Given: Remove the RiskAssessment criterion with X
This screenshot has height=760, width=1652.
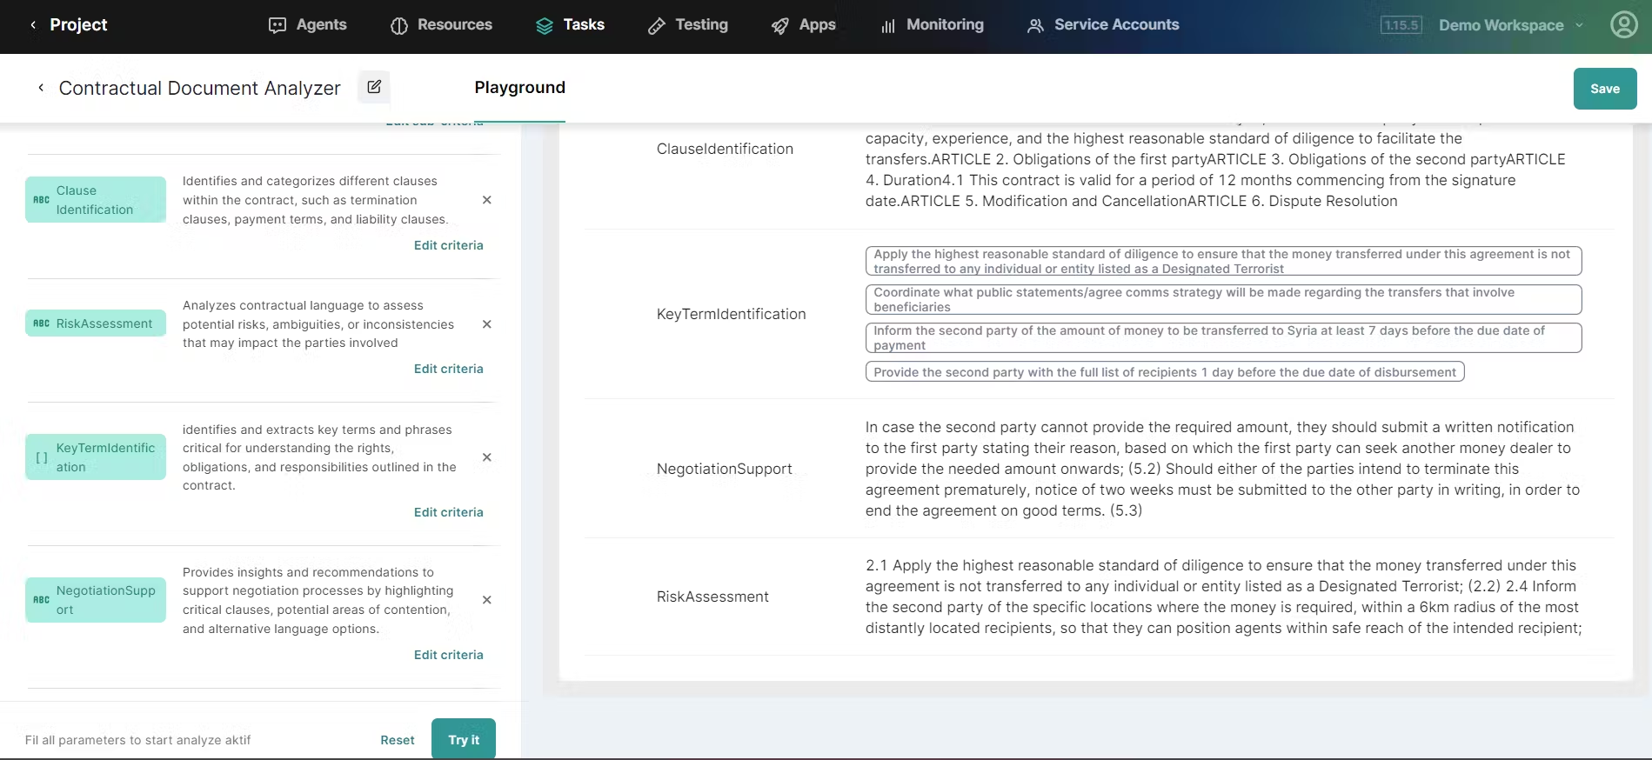Looking at the screenshot, I should 487,324.
